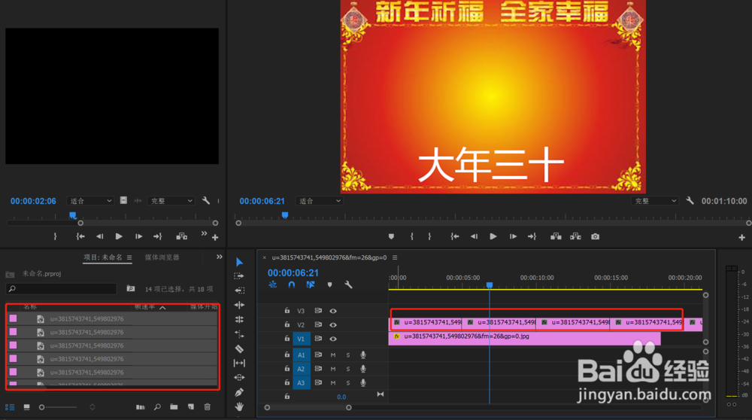Select the Razor tool

(x=239, y=349)
